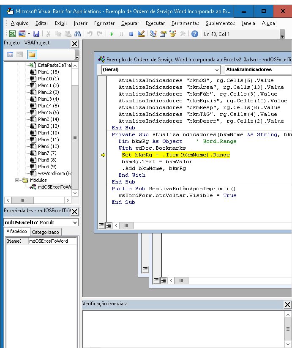Select Plan1 (15) in project tree
The height and width of the screenshot is (348, 292).
coord(48,72)
